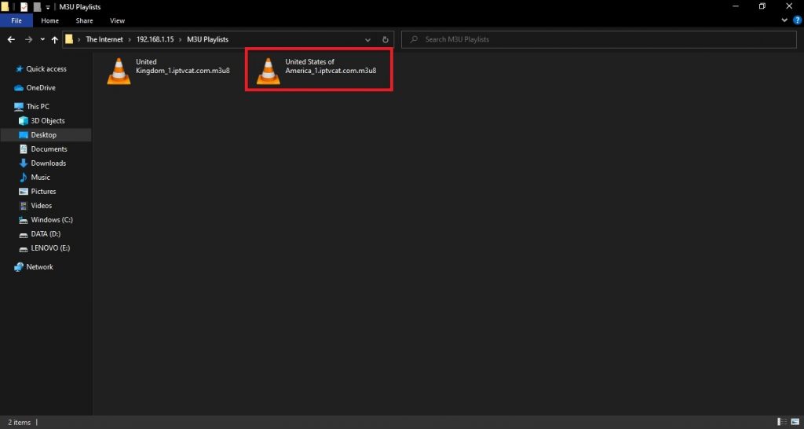Refresh the M3U Playlists folder

pos(386,39)
